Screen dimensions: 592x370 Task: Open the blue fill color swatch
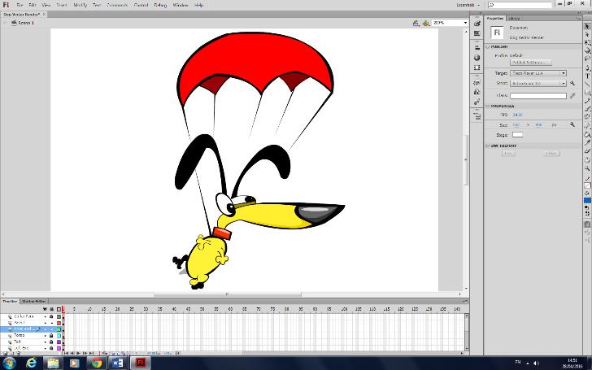click(x=587, y=201)
